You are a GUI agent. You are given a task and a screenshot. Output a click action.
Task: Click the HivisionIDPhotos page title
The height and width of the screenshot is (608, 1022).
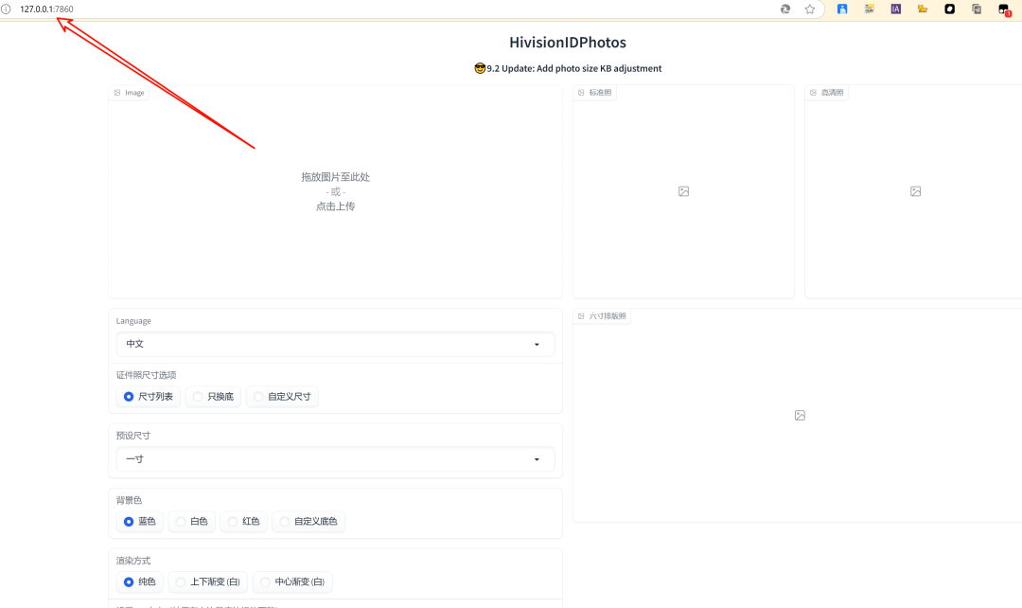(x=568, y=43)
